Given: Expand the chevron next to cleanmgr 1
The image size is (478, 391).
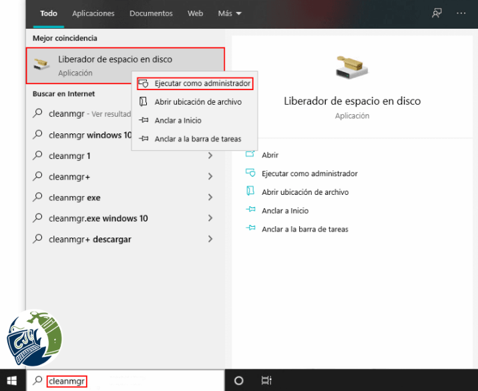Looking at the screenshot, I should click(210, 155).
